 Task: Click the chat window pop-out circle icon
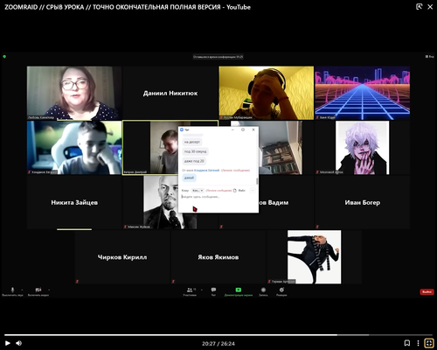243,129
